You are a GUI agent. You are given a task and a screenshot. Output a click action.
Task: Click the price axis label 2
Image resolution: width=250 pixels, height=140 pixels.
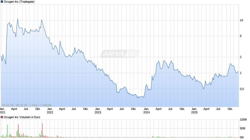[x=241, y=57]
